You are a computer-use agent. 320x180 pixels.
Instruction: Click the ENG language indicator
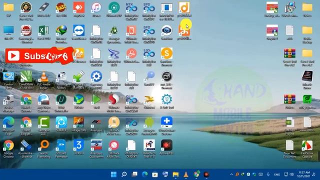[277, 174]
